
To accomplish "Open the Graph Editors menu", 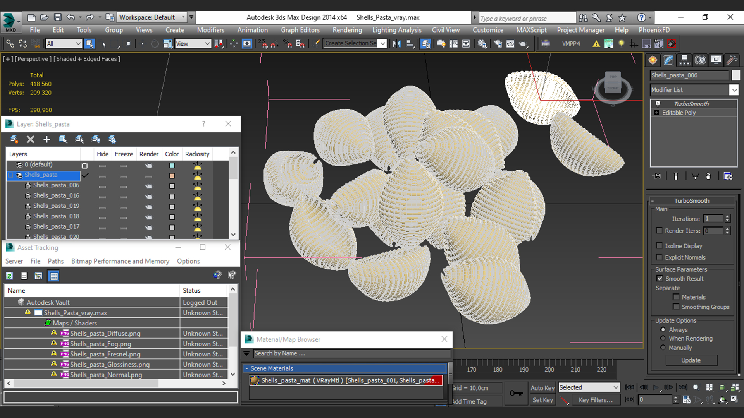I will click(300, 30).
